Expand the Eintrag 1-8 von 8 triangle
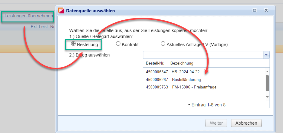283x133 pixels. tap(189, 105)
